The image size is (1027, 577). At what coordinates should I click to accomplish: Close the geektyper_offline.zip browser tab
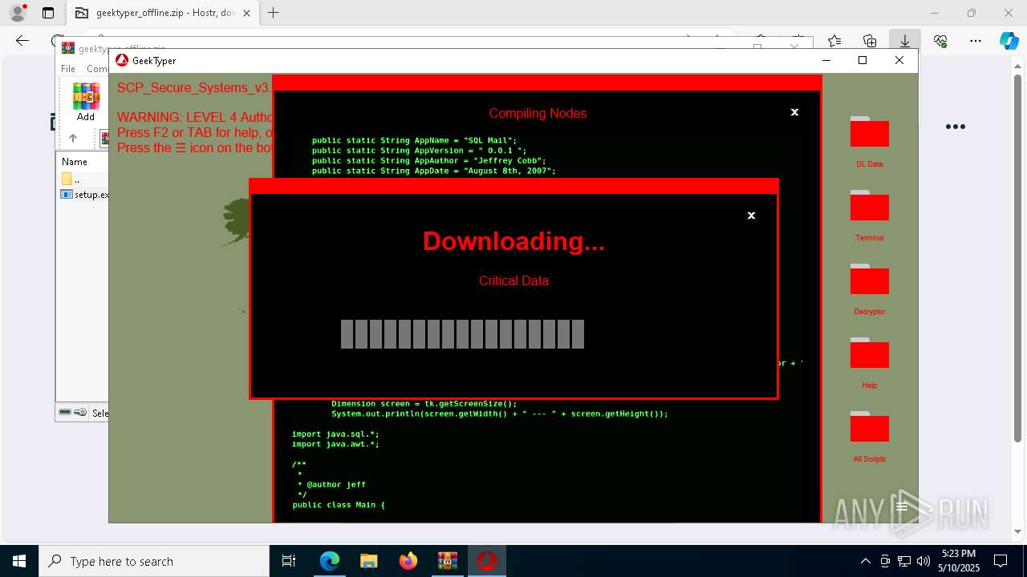(246, 13)
